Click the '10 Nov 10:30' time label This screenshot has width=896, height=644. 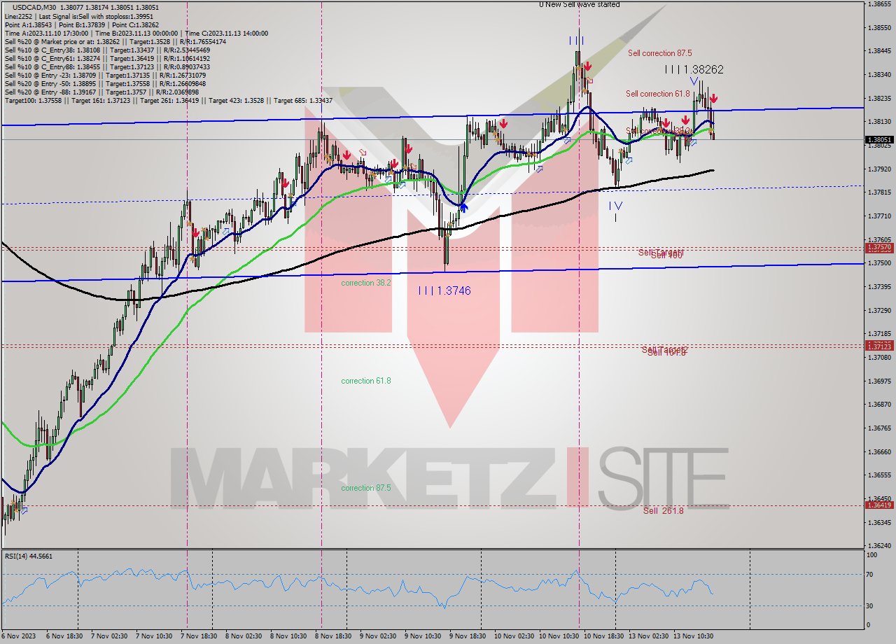coord(558,636)
